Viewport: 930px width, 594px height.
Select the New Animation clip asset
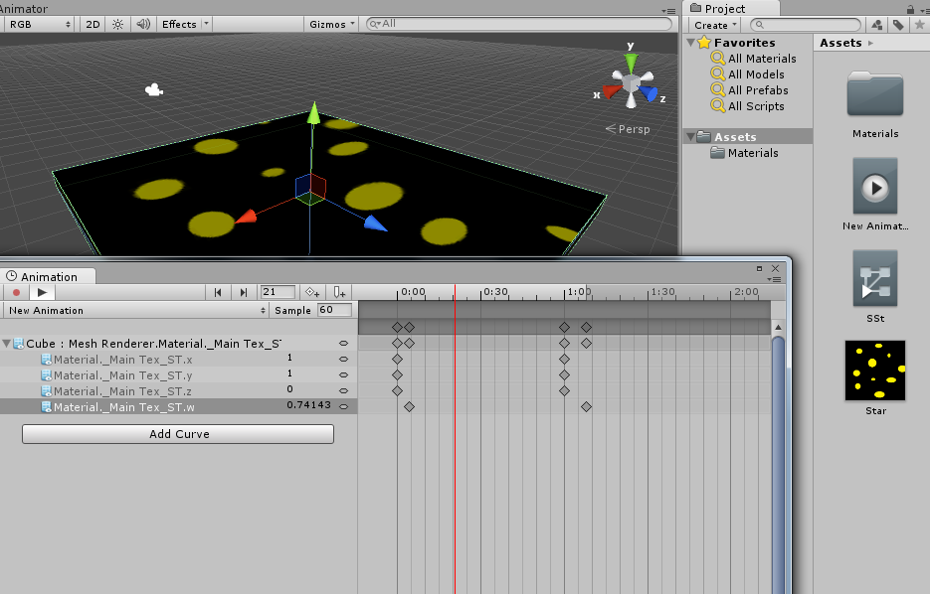[875, 187]
